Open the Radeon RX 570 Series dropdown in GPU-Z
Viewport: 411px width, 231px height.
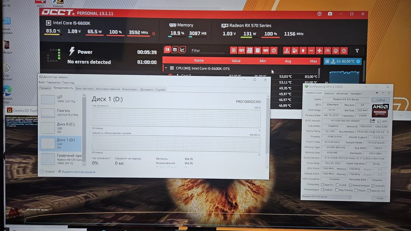(x=326, y=197)
